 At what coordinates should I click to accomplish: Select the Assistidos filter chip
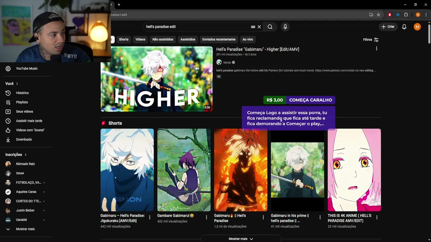[x=188, y=40]
